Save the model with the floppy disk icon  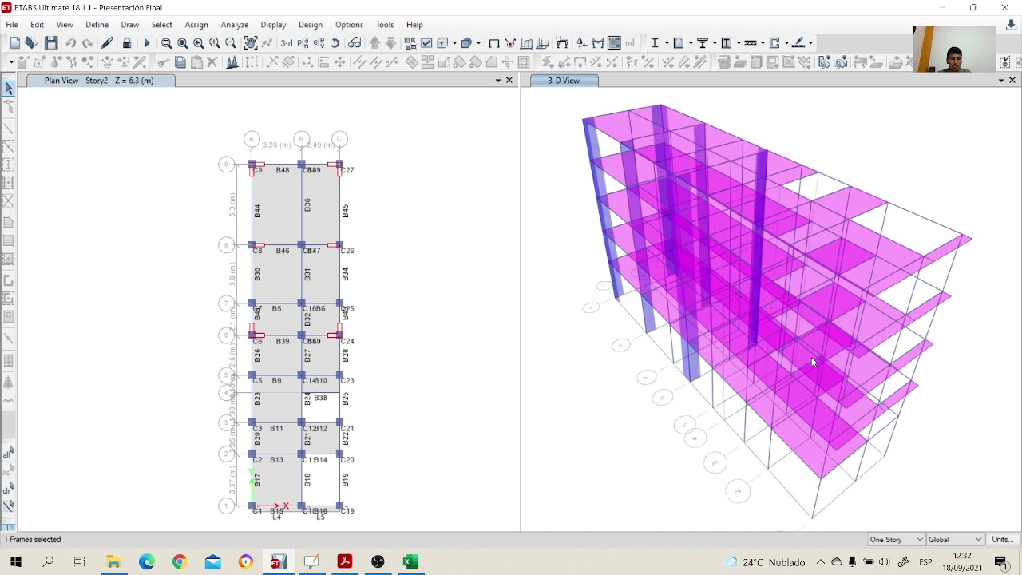(51, 43)
